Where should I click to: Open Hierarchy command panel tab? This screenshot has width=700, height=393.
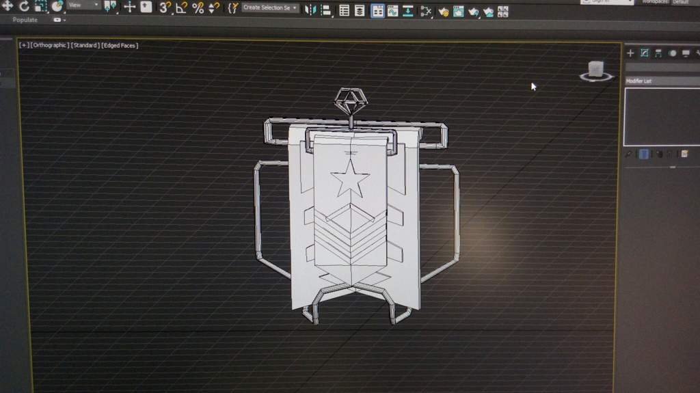(658, 53)
